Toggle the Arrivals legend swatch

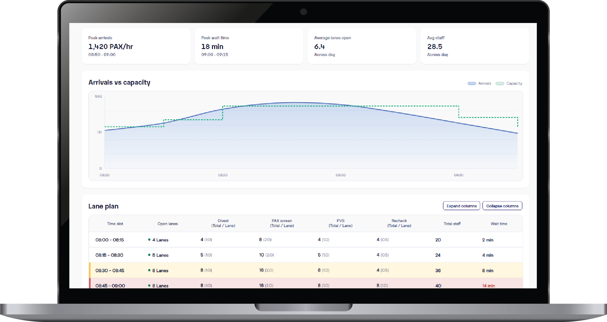tap(472, 84)
